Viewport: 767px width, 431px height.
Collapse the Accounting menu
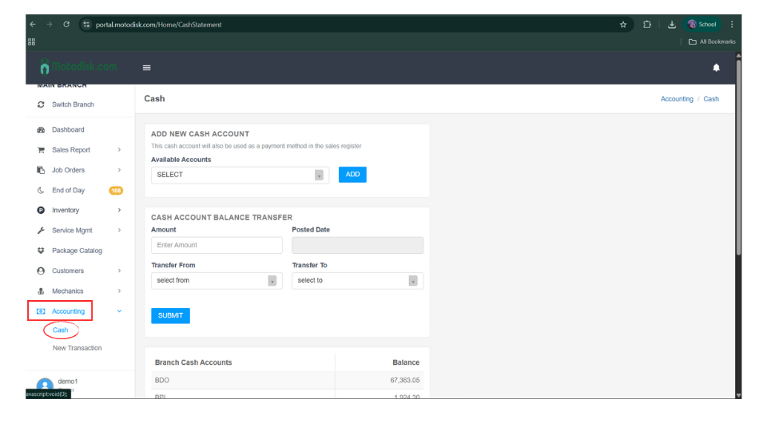pyautogui.click(x=119, y=311)
